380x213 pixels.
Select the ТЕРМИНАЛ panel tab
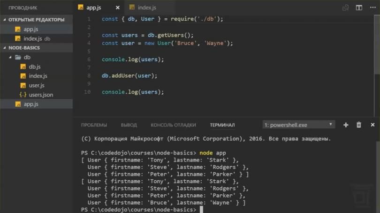[222, 125]
